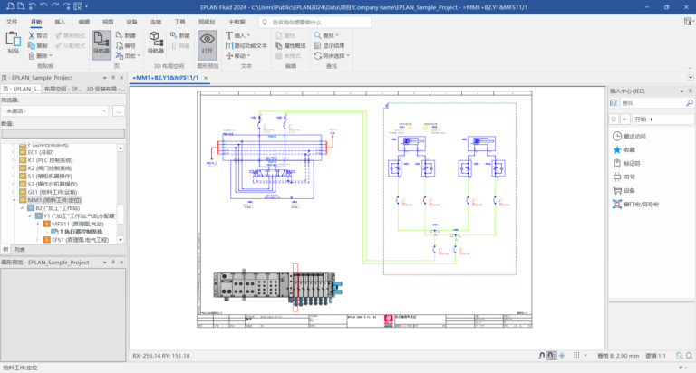
Task: Click the Redo arrow in the title bar
Action: tap(55, 6)
